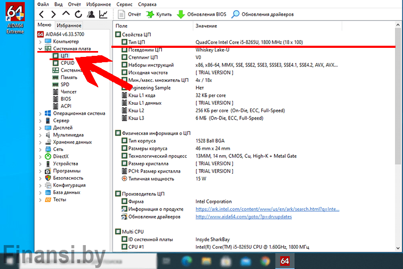Open the Intel ark product information link
This screenshot has height=269, width=403.
pos(267,209)
